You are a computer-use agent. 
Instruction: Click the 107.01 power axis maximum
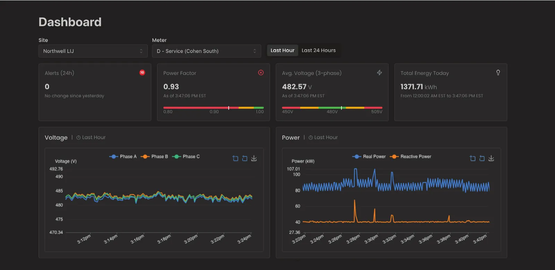pyautogui.click(x=293, y=169)
